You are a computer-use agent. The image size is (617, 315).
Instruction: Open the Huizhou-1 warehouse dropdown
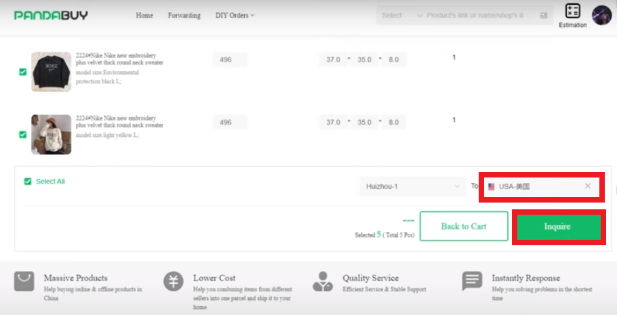tap(412, 186)
